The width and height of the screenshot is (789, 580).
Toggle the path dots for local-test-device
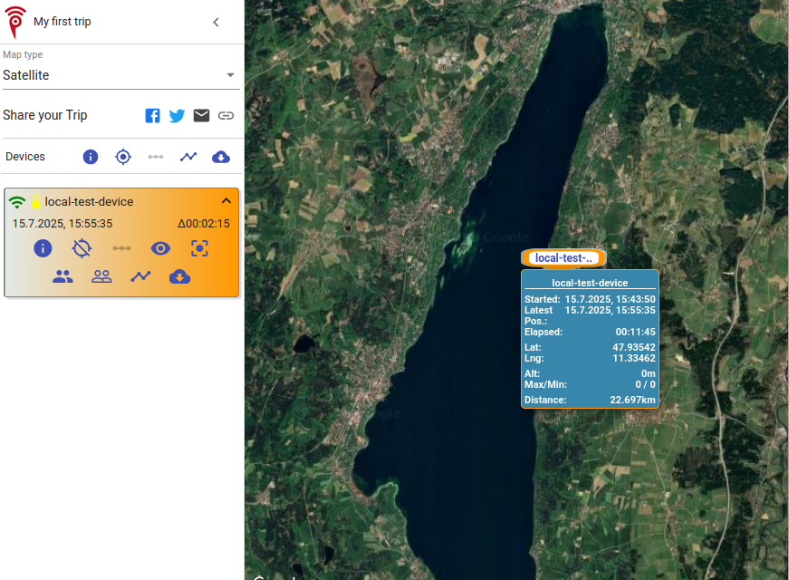[x=121, y=248]
